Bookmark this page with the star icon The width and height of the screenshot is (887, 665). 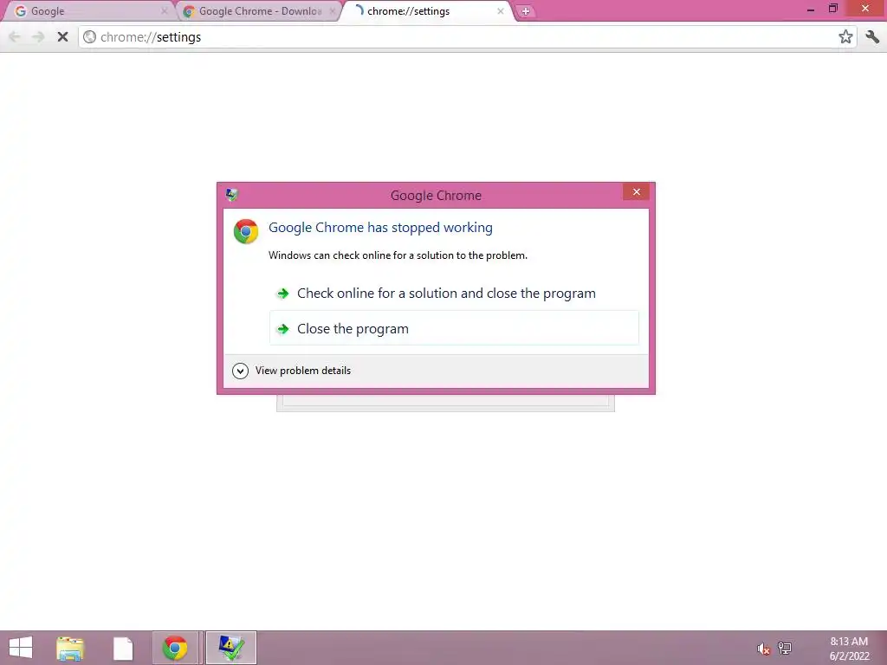845,36
